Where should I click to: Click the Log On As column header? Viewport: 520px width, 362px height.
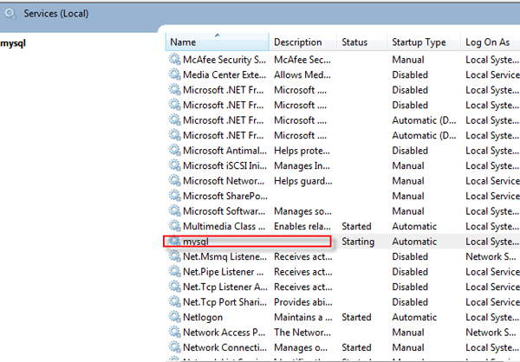tap(485, 42)
